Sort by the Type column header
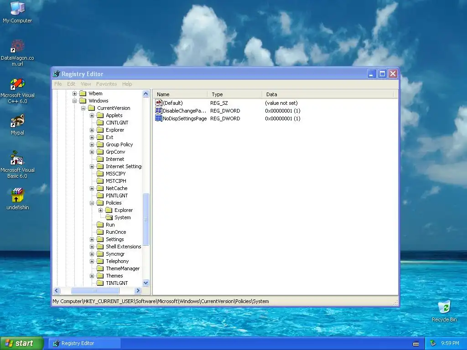The width and height of the screenshot is (467, 350). (235, 94)
